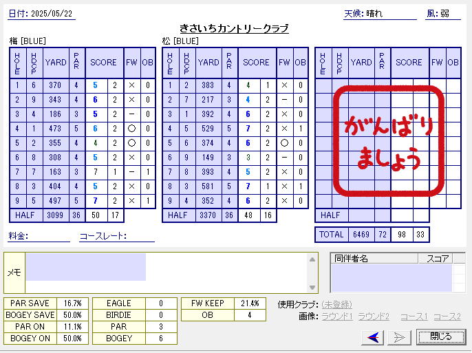Click the 同伴者名 column header
Viewport: 472px width, 353px height.
tap(374, 258)
